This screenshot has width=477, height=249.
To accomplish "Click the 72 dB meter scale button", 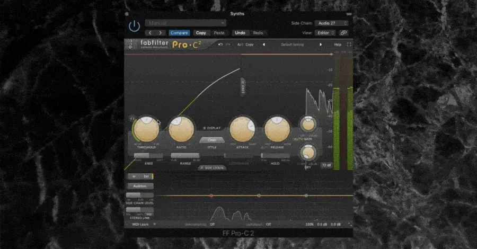I will click(326, 165).
